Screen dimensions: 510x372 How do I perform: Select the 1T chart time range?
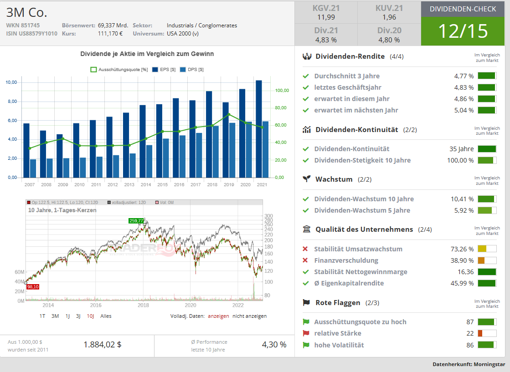point(42,316)
